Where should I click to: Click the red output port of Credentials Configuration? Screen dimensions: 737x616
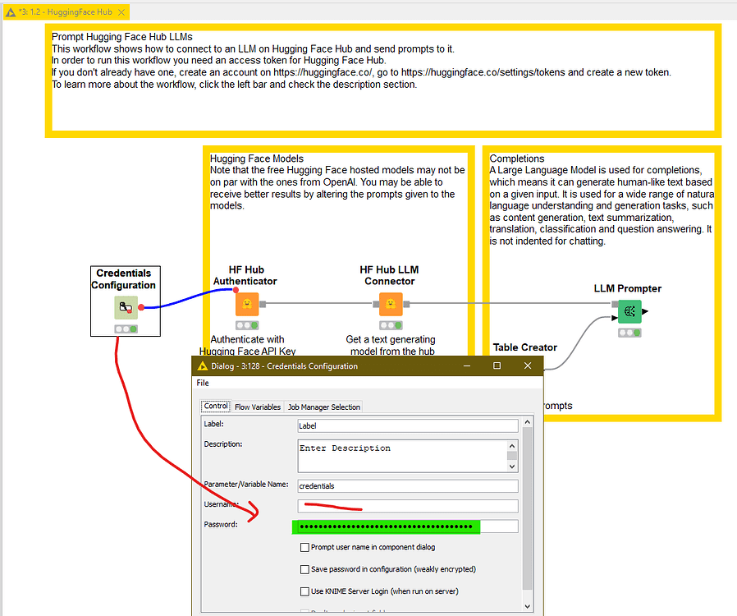click(143, 306)
